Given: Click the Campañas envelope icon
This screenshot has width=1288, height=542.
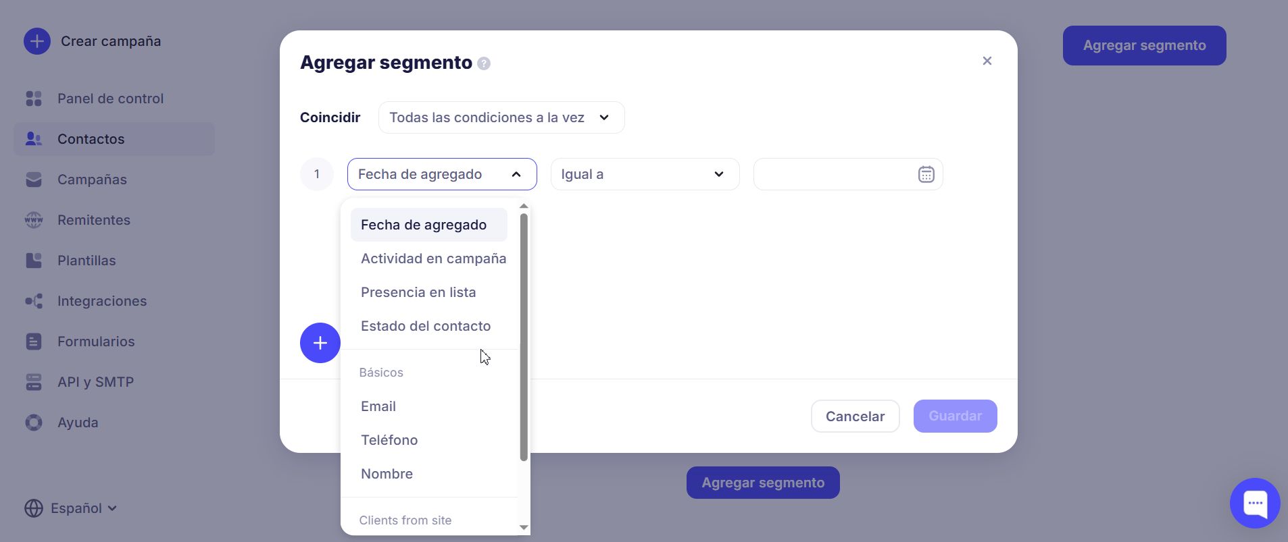Looking at the screenshot, I should point(33,180).
